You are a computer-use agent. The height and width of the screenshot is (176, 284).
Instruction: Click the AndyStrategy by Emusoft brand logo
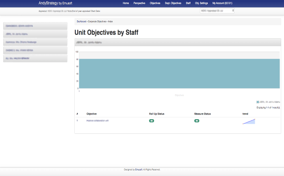(55, 3)
